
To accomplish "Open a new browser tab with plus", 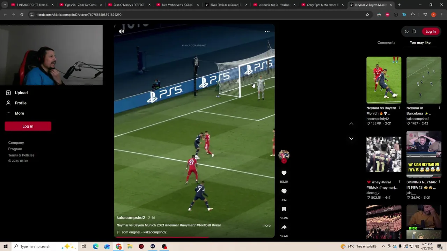I will tap(399, 5).
